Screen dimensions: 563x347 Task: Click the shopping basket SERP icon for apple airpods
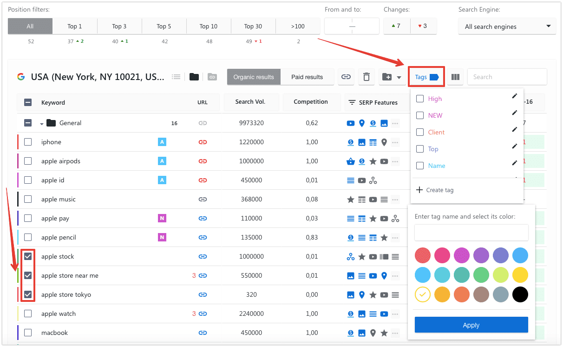(351, 161)
